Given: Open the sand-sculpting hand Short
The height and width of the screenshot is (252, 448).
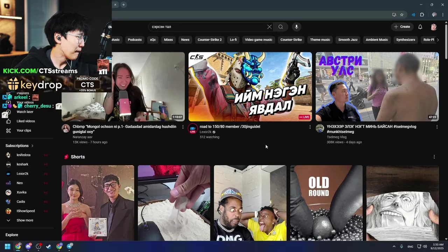Looking at the screenshot, I should [174, 203].
